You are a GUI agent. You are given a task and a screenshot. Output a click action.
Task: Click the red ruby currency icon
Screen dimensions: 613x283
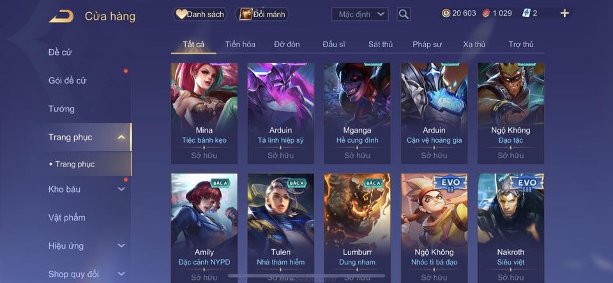(x=487, y=13)
